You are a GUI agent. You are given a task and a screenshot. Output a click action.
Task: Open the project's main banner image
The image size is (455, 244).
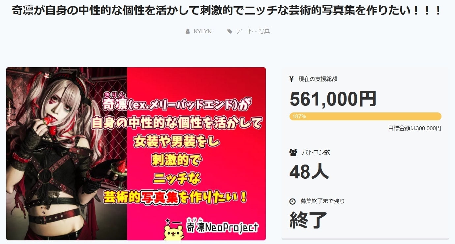[x=136, y=154]
